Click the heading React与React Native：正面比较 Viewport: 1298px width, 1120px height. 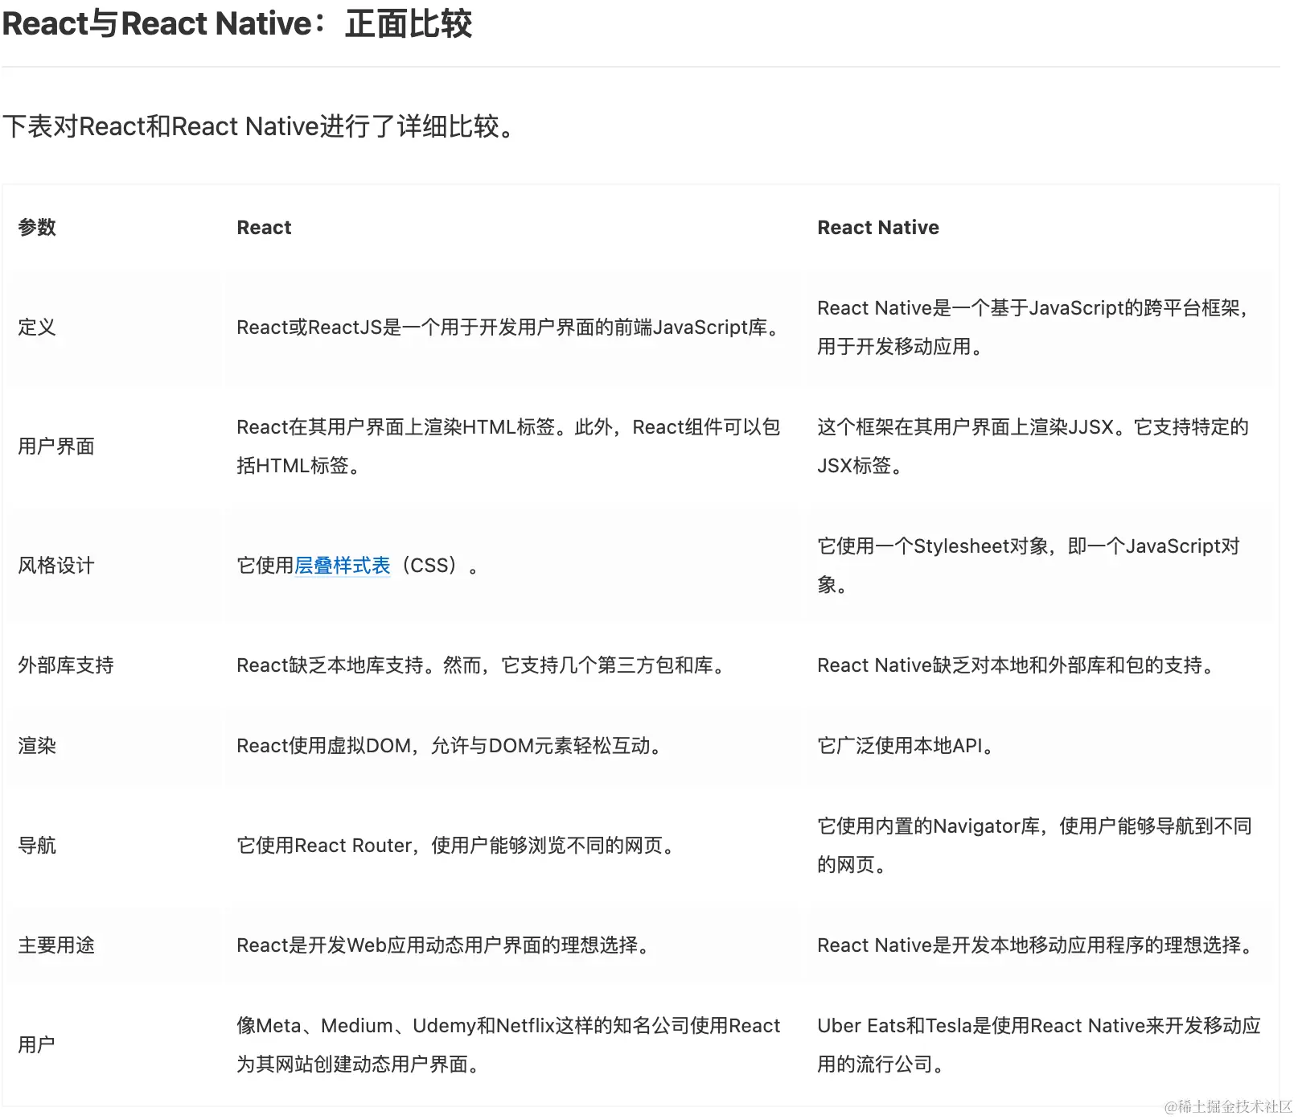(237, 23)
